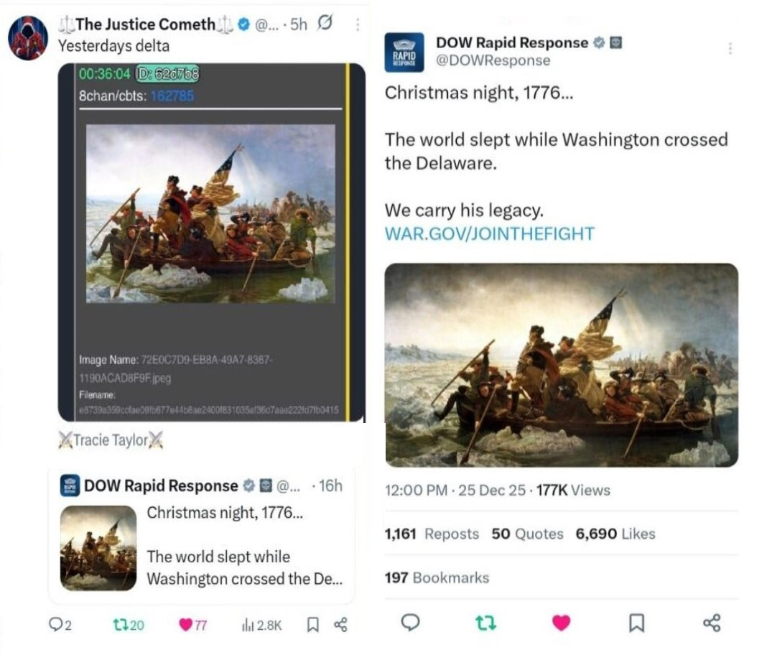The image size is (767, 655).
Task: View the 1,161 Reposts list
Action: click(432, 534)
